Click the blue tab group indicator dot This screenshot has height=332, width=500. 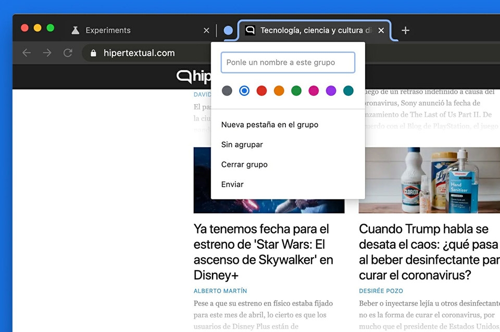[x=228, y=31]
